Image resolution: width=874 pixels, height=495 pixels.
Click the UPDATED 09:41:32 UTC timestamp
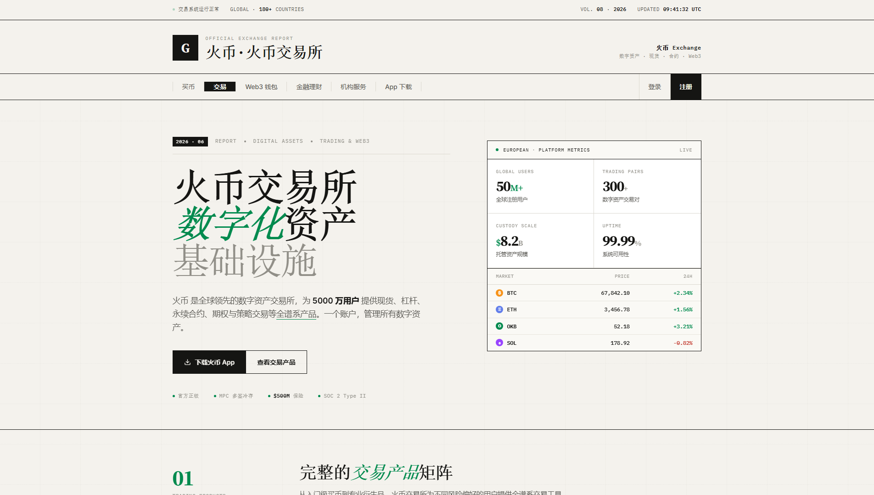(669, 9)
